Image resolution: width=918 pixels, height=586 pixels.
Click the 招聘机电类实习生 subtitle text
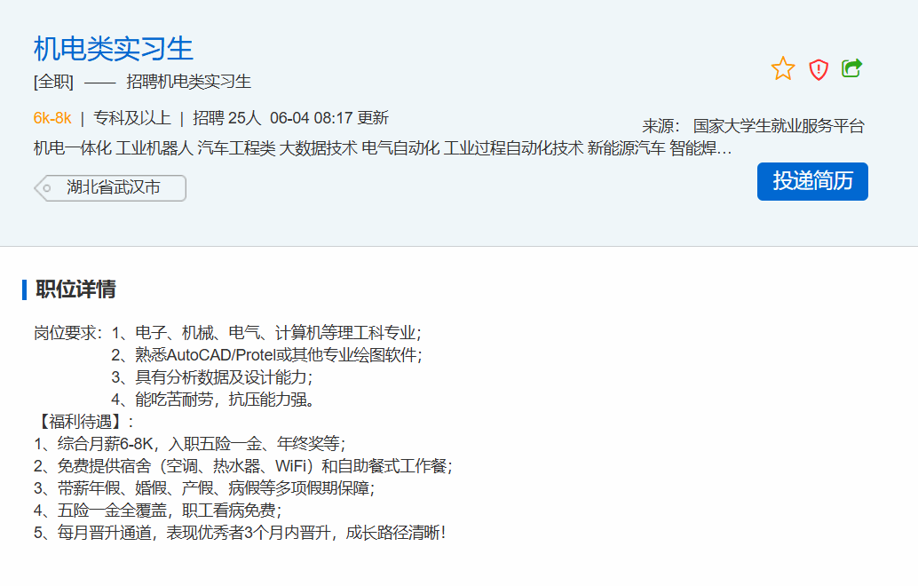tap(188, 83)
